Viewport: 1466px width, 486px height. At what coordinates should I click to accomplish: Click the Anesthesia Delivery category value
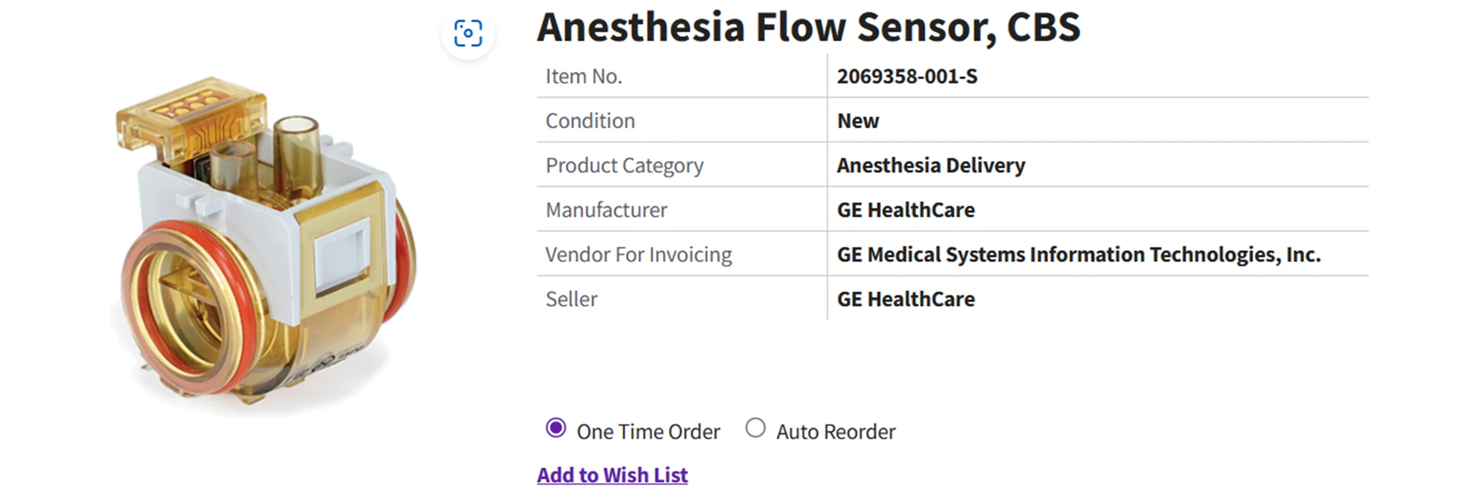(931, 165)
